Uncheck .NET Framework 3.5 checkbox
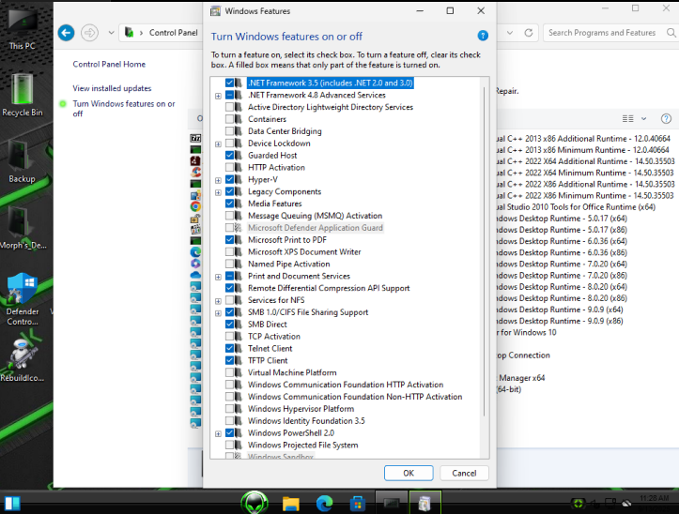The width and height of the screenshot is (679, 514). (x=229, y=83)
